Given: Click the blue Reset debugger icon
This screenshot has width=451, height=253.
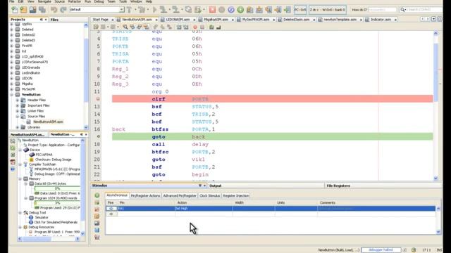Looking at the screenshot, I should coord(231,10).
